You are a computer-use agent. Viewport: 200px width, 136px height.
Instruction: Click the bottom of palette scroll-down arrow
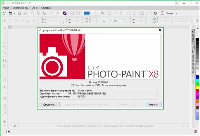point(197,121)
